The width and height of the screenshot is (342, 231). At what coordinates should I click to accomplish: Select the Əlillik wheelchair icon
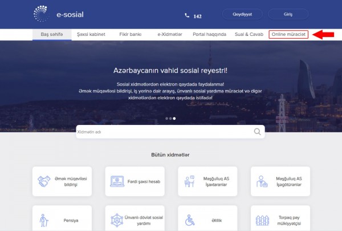pyautogui.click(x=189, y=220)
